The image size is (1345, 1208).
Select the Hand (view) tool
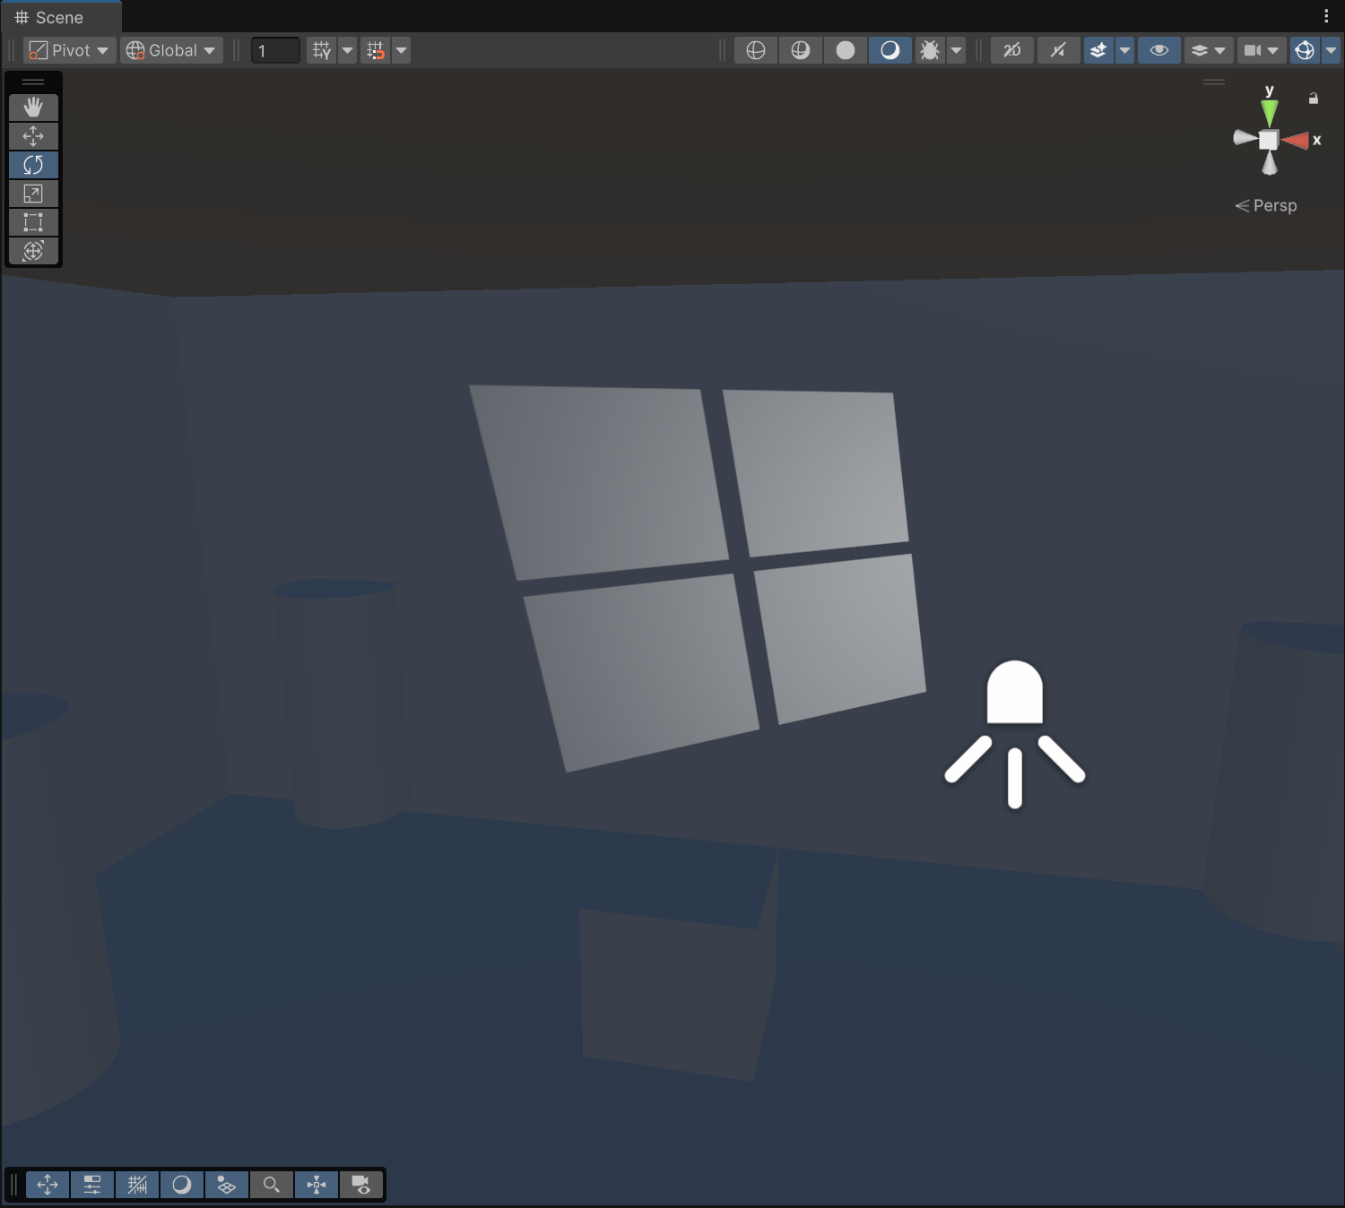tap(33, 108)
